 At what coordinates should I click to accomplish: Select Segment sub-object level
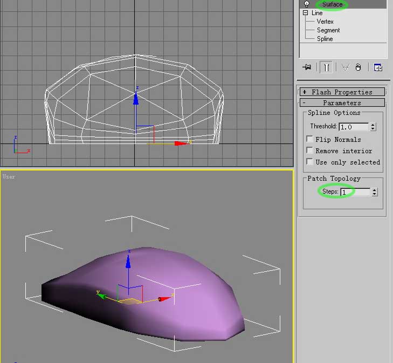(x=328, y=30)
